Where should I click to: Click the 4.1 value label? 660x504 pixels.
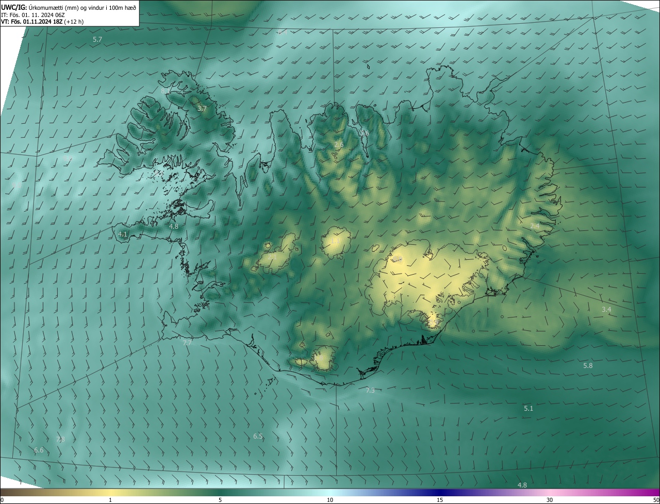[x=123, y=234]
